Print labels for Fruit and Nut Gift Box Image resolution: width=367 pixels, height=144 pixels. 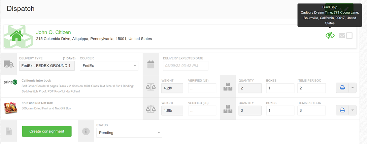tap(342, 110)
